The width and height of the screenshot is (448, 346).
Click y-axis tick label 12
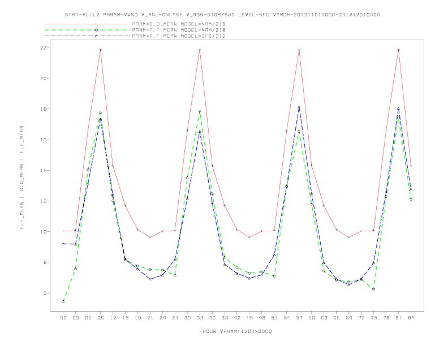(43, 201)
